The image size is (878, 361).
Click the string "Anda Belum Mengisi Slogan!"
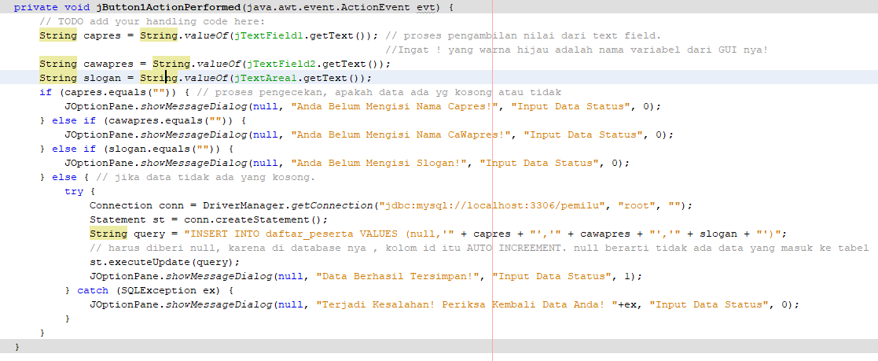[379, 163]
